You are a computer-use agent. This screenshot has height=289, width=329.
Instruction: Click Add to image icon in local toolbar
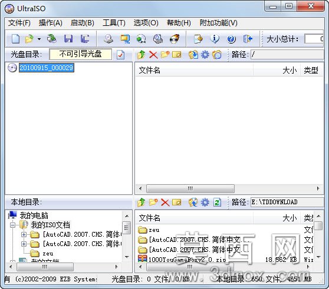click(193, 202)
